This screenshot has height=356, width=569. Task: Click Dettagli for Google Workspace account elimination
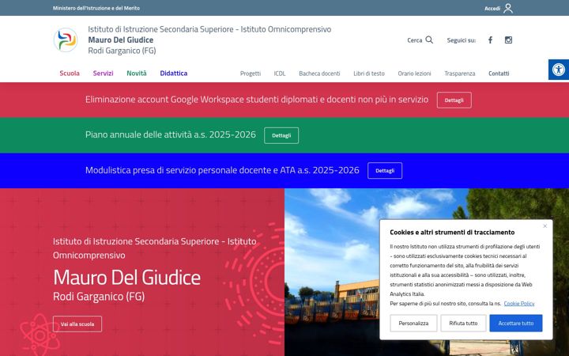point(454,100)
